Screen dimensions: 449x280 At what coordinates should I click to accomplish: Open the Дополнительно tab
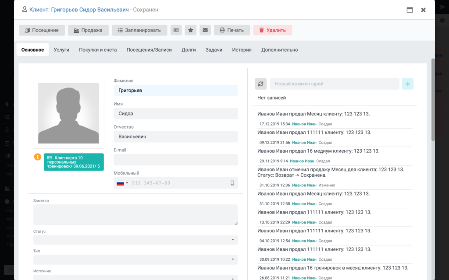click(x=279, y=50)
